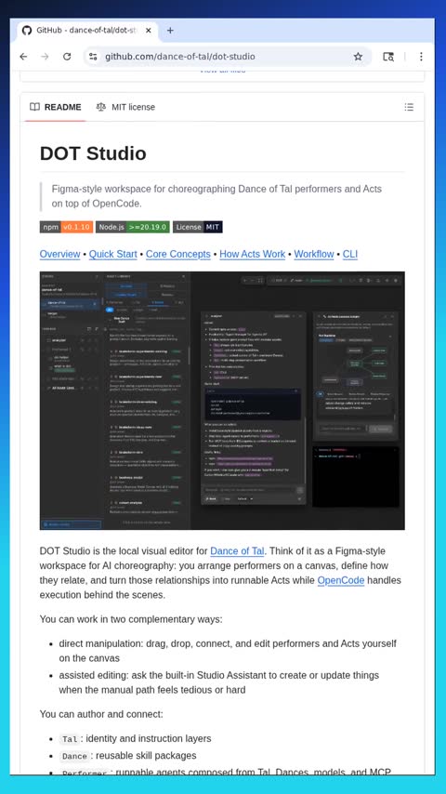The height and width of the screenshot is (794, 446).
Task: Open the README outline list icon
Action: pyautogui.click(x=409, y=107)
